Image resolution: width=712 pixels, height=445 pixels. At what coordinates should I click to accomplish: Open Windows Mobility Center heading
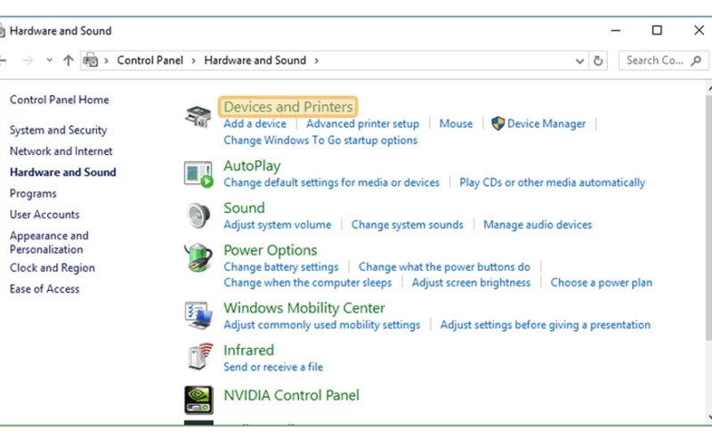point(304,308)
